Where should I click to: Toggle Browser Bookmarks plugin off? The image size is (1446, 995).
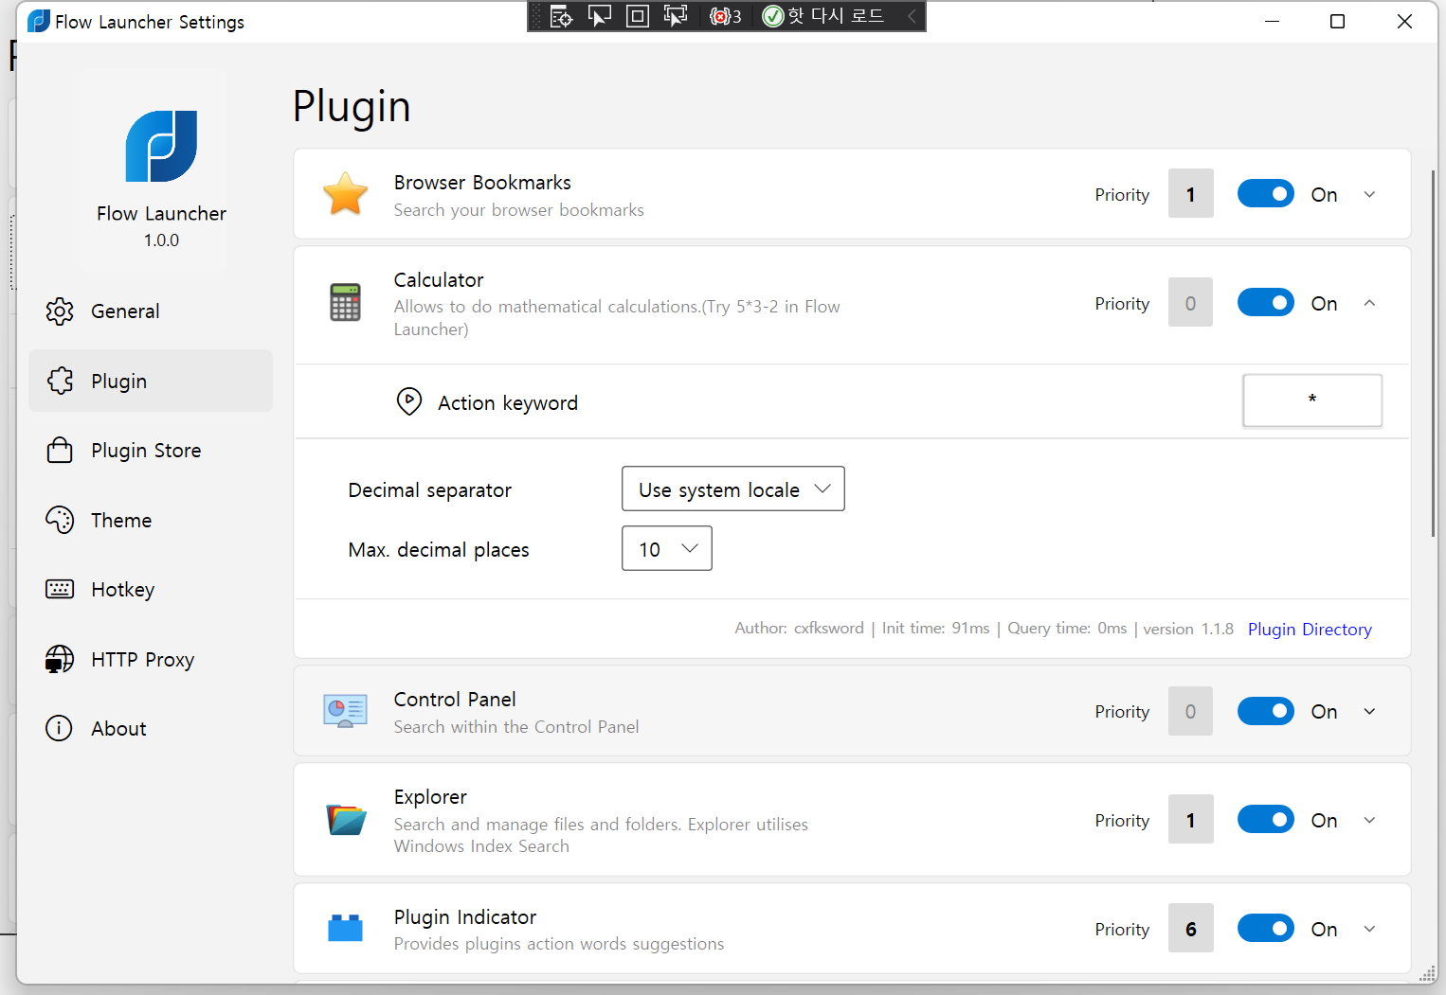[x=1265, y=193]
